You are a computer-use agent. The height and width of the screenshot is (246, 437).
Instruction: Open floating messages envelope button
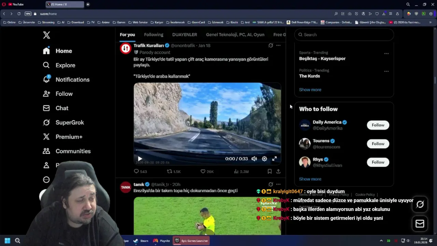(x=420, y=224)
